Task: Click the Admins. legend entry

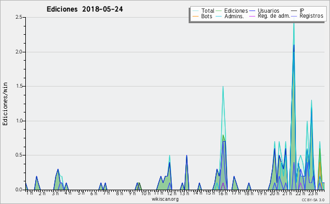Action: click(230, 16)
